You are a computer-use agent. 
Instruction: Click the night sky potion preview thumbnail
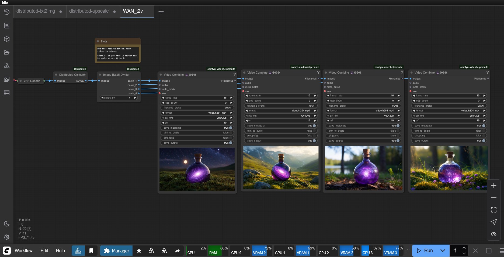(197, 169)
